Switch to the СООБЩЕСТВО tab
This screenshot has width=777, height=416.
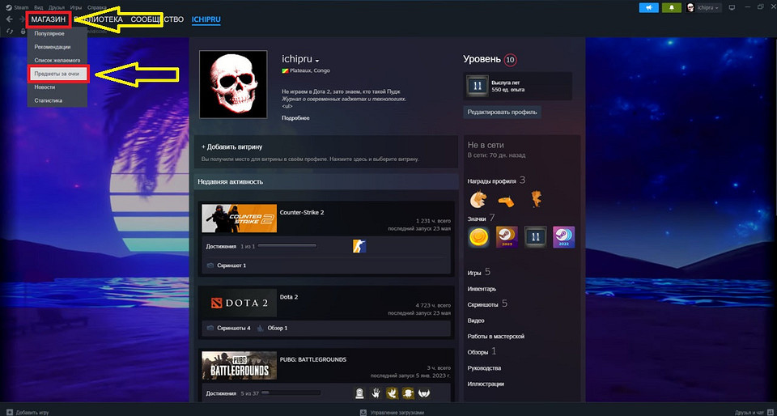click(157, 19)
